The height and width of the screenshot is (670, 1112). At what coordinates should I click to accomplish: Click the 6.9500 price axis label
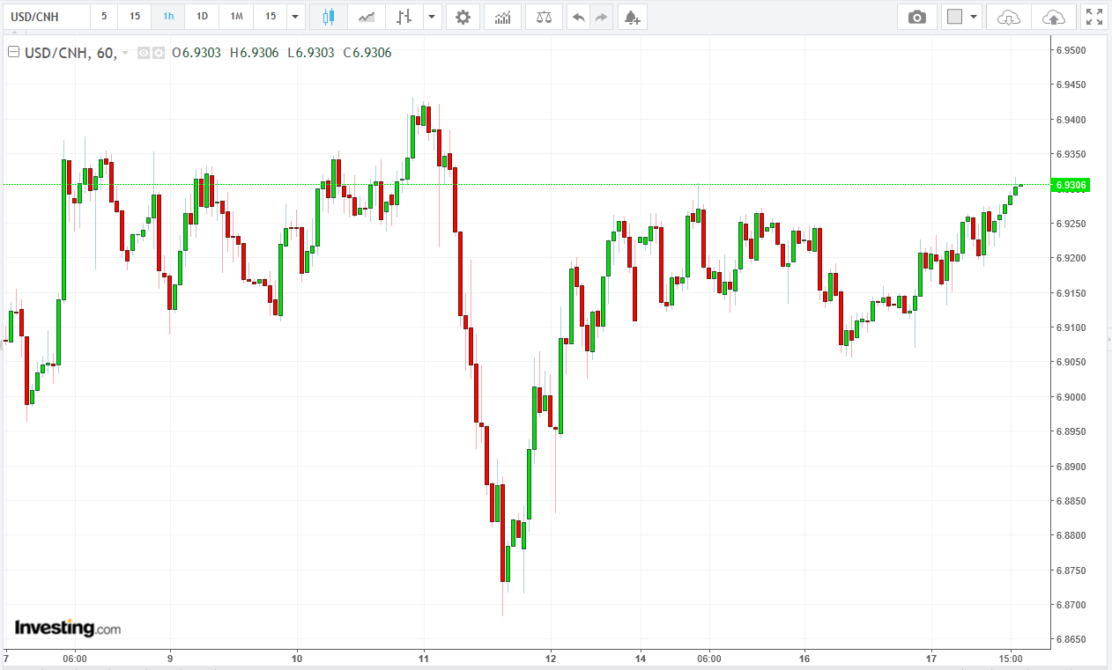1071,50
